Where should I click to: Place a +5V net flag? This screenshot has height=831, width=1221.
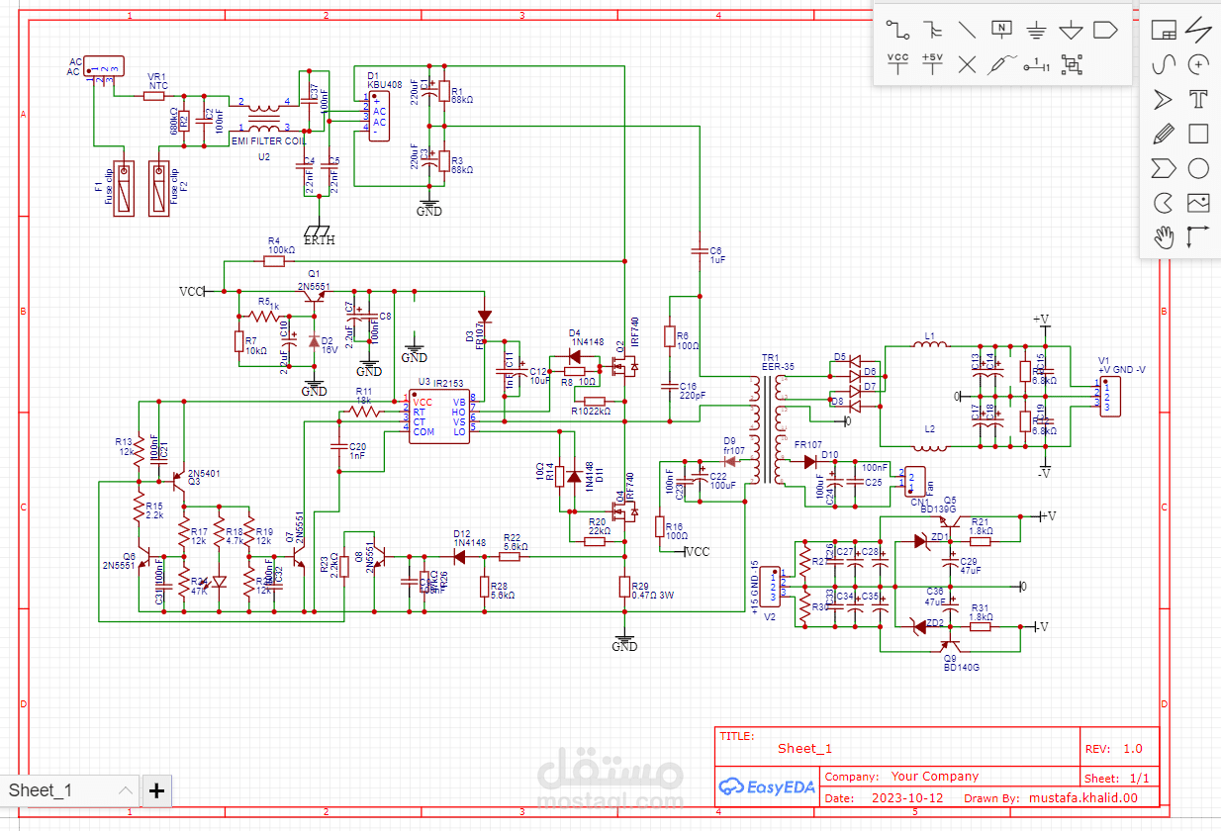point(933,64)
